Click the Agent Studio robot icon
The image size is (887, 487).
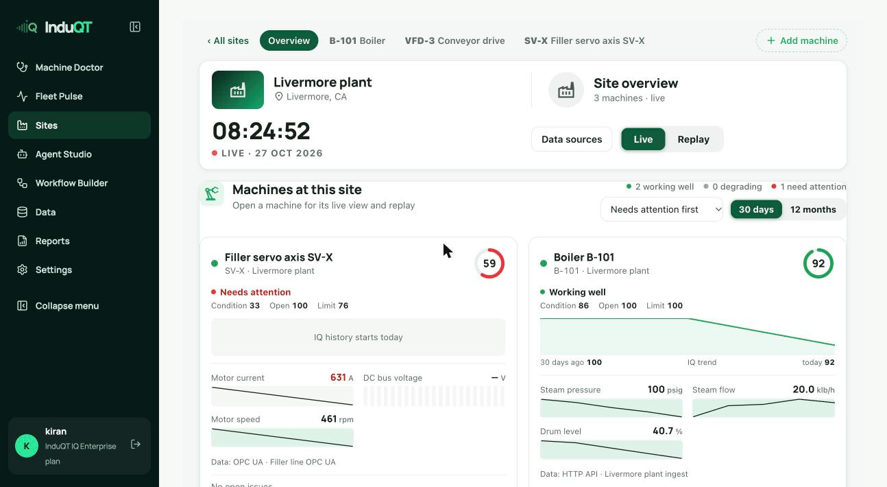[x=23, y=154]
